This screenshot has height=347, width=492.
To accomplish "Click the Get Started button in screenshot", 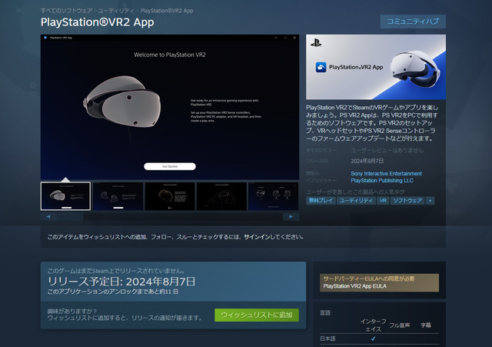I will pos(169,166).
